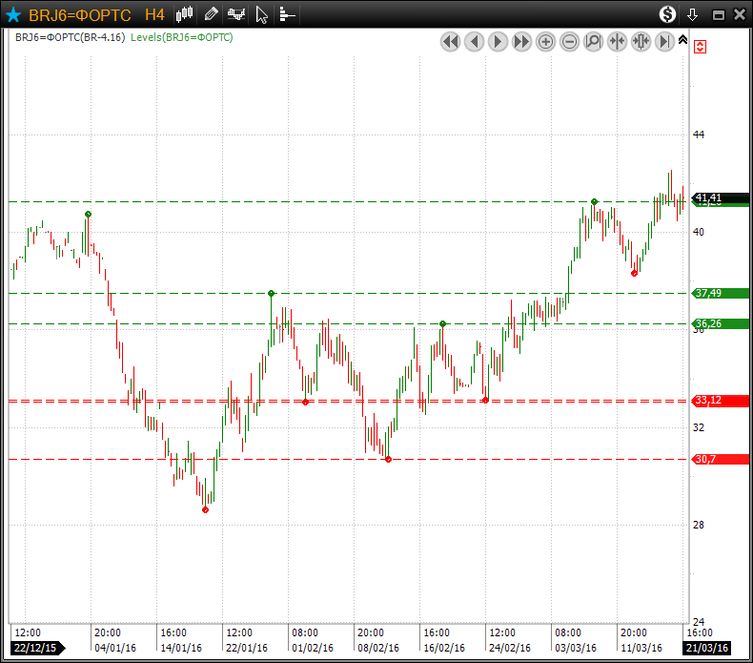Toggle the red vertical price scale auto-fit
Viewport: 753px width, 663px height.
[701, 47]
